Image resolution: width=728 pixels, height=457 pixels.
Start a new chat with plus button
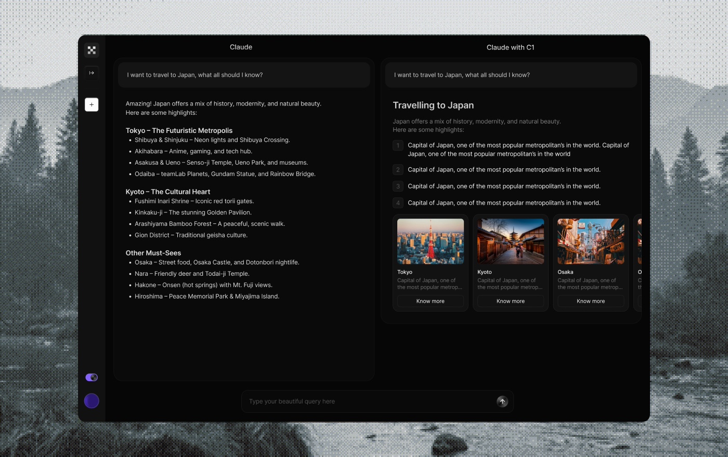92,104
